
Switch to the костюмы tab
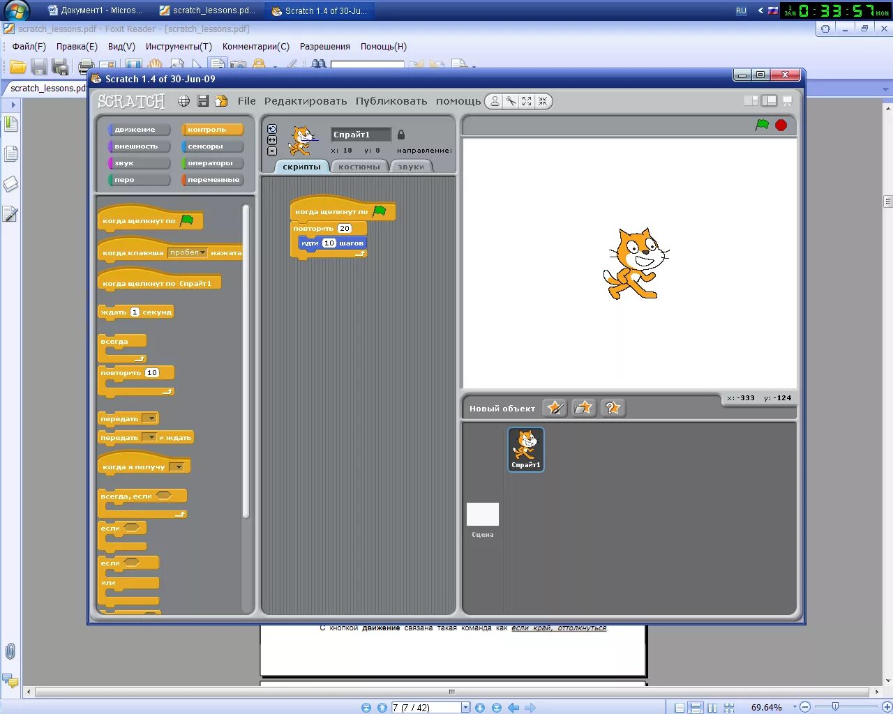pyautogui.click(x=359, y=167)
